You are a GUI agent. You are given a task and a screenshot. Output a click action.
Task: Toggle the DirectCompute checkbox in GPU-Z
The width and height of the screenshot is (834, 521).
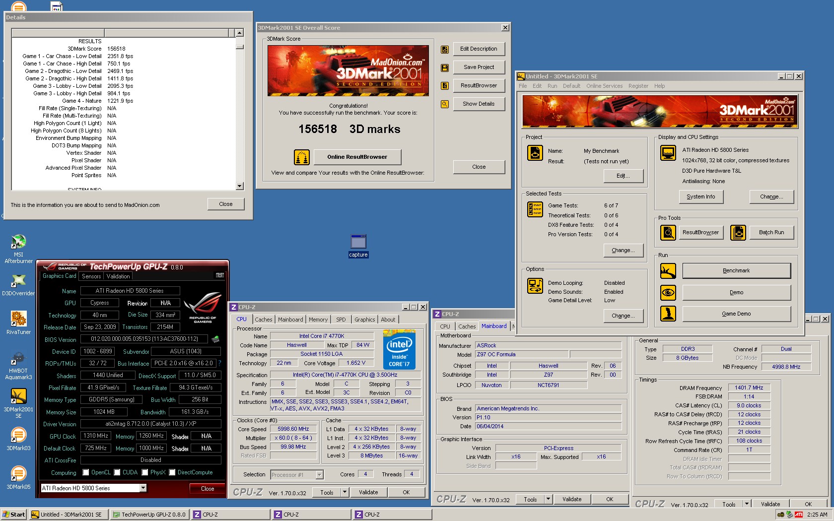[172, 472]
